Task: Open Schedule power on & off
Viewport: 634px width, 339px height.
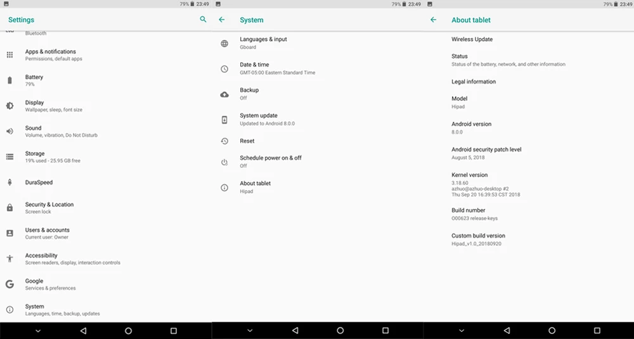Action: [318, 162]
